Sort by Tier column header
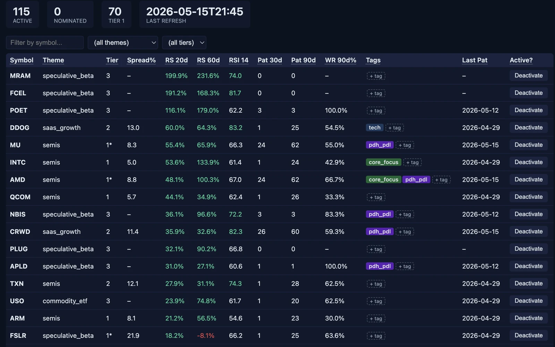555x347 pixels. 112,60
